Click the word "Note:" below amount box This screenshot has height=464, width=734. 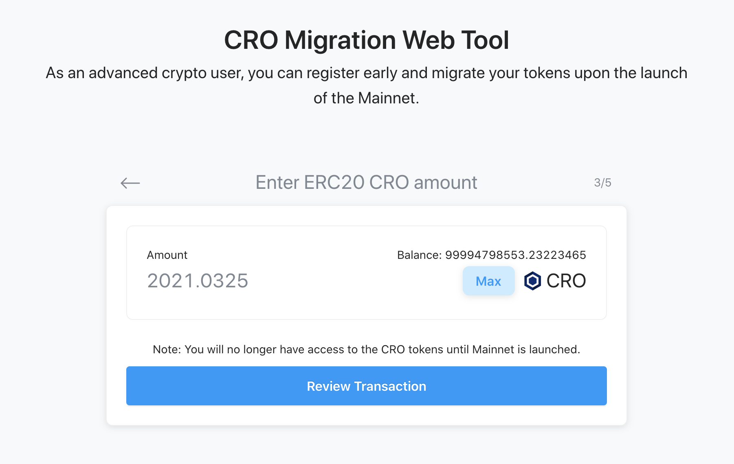pos(167,349)
